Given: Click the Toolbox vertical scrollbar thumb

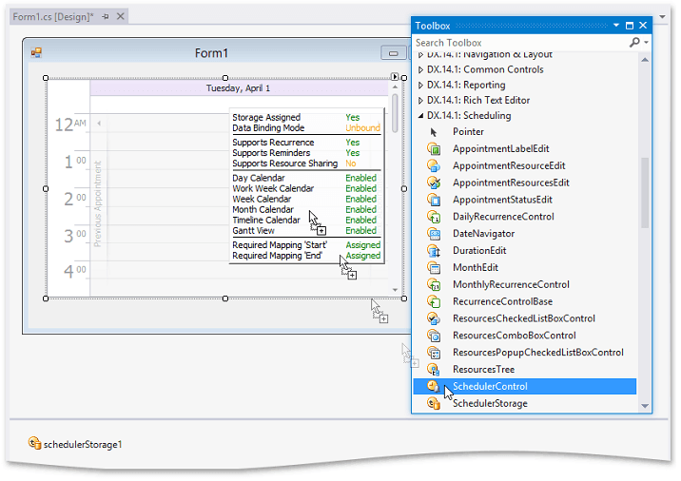Looking at the screenshot, I should point(645,192).
